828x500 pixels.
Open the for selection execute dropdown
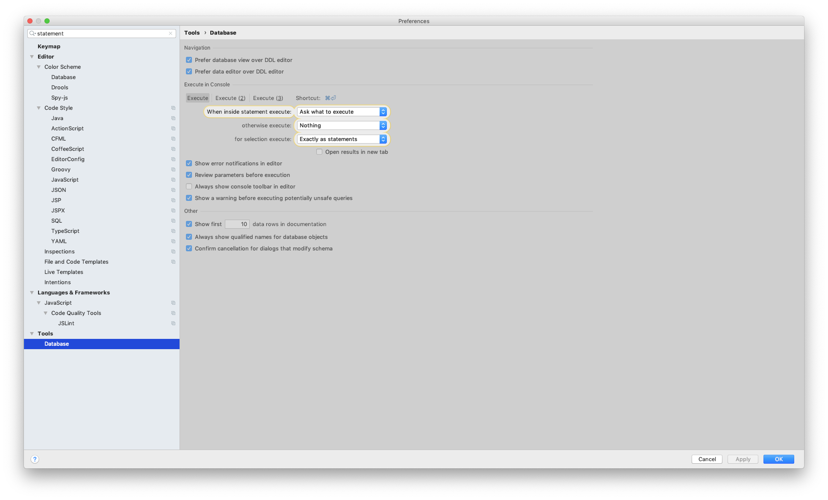click(342, 139)
